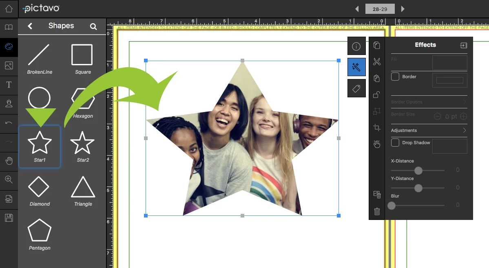Decrease border size with minus button
489x268 pixels.
point(437,116)
